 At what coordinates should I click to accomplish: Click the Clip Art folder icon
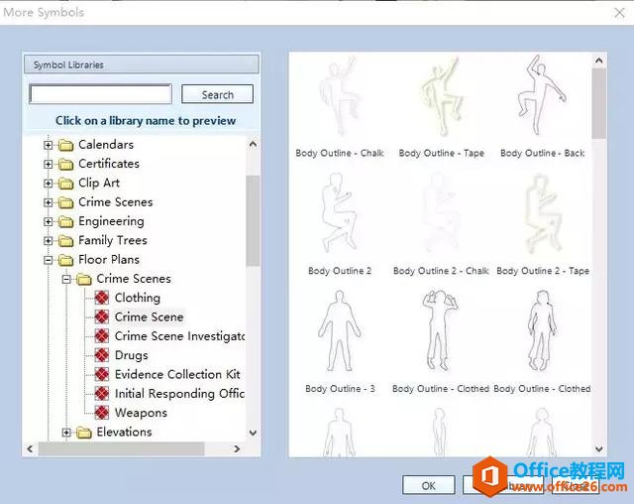[x=65, y=184]
